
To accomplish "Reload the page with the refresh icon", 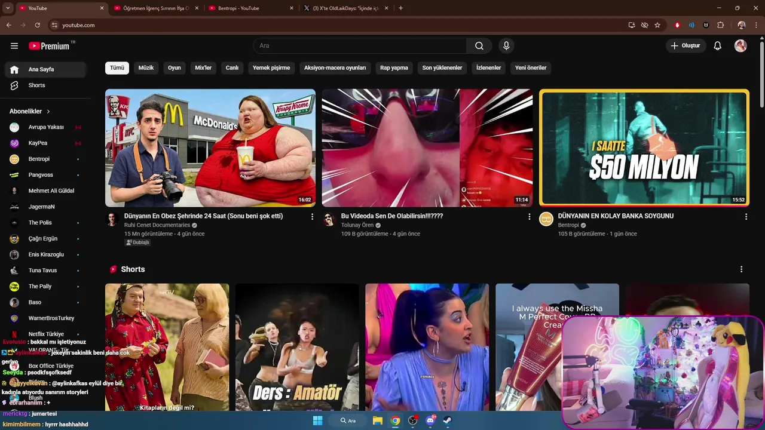I will tap(37, 25).
